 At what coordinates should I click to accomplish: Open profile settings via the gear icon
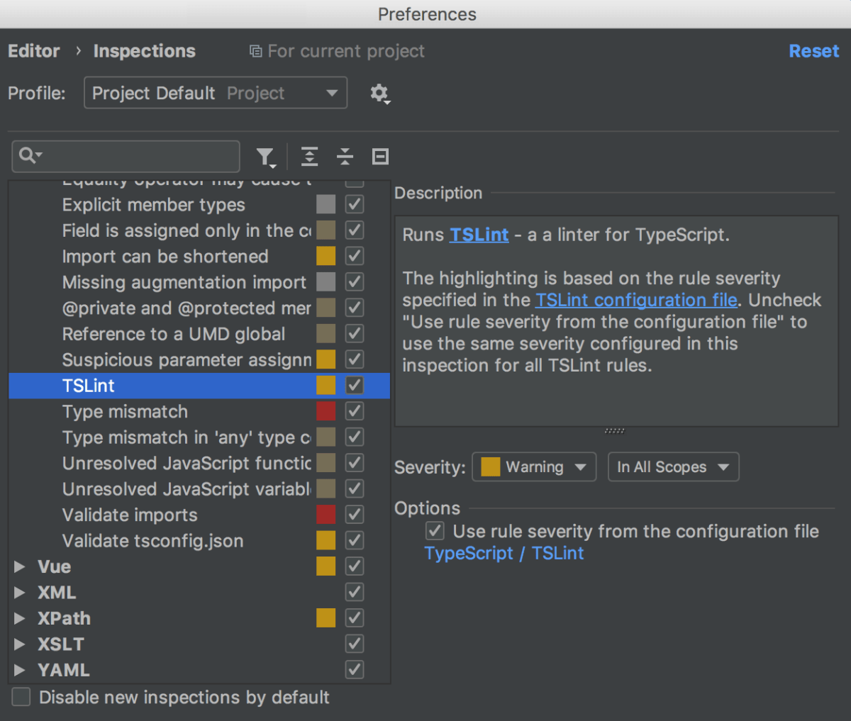click(x=380, y=93)
